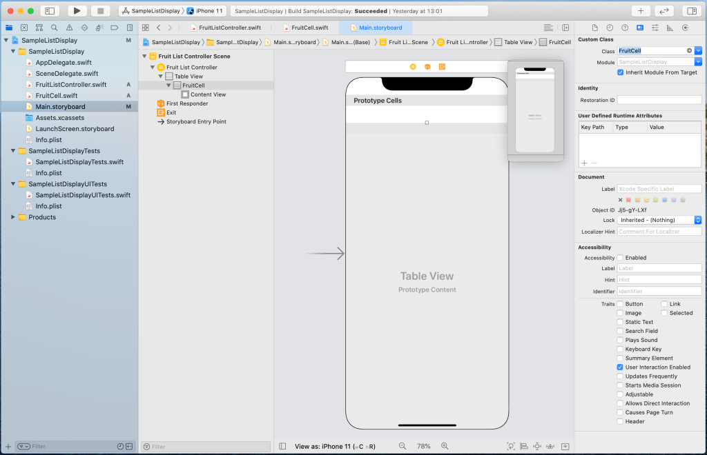Click the Run (play) button
Viewport: 707px width, 455px height.
[x=77, y=11]
